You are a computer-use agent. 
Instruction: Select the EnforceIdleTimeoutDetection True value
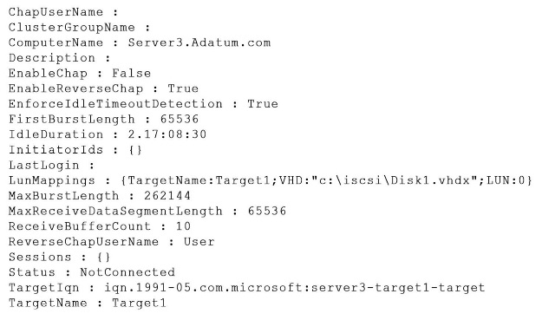point(263,104)
